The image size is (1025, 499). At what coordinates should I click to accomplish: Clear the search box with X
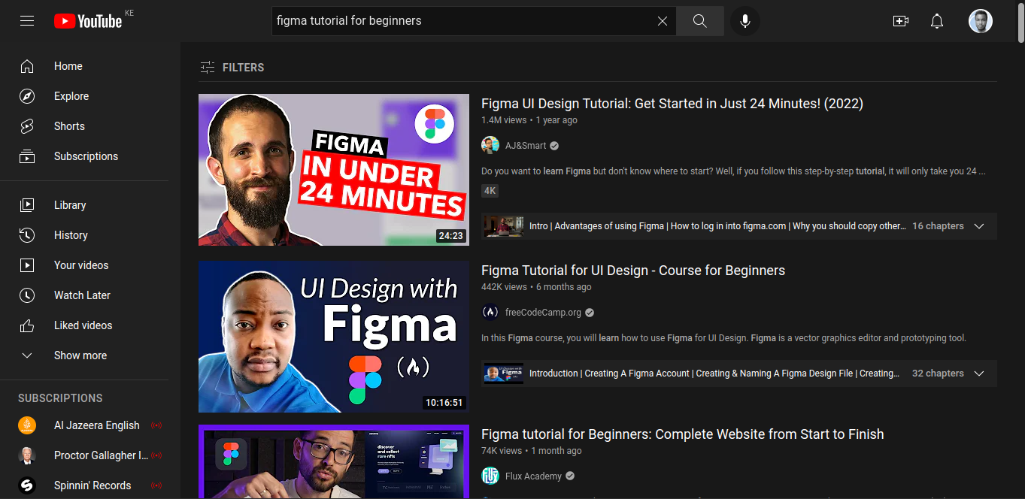coord(663,21)
